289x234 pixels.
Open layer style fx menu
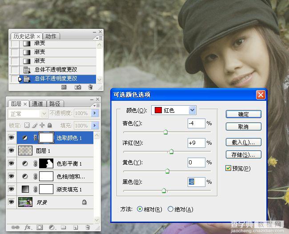(x=28, y=227)
